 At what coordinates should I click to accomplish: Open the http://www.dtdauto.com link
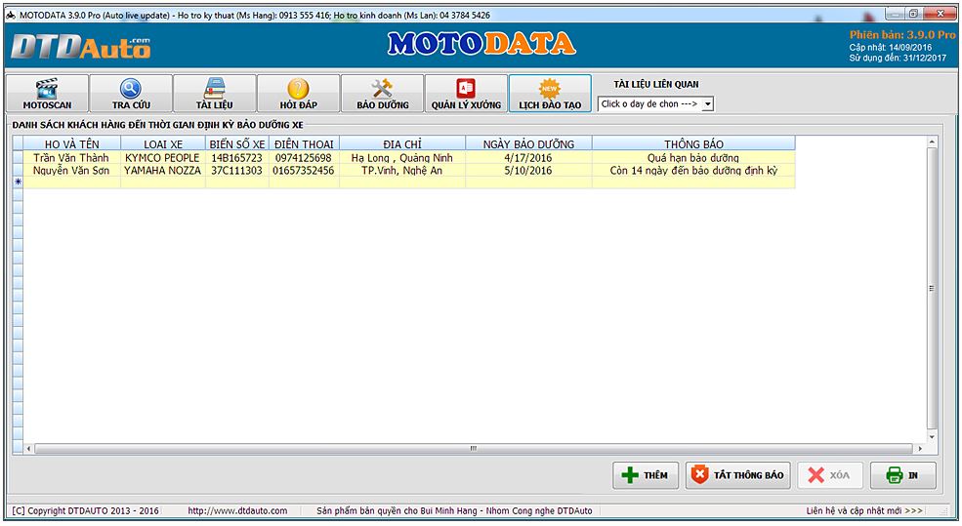(x=237, y=510)
